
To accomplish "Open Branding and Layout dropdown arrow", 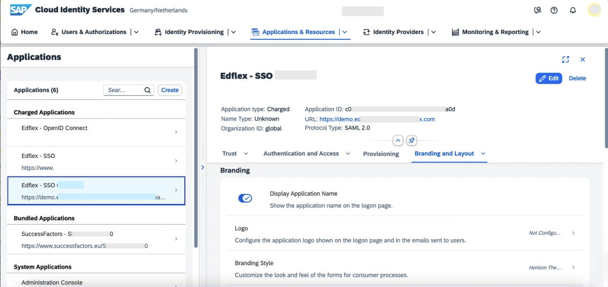I will [483, 154].
